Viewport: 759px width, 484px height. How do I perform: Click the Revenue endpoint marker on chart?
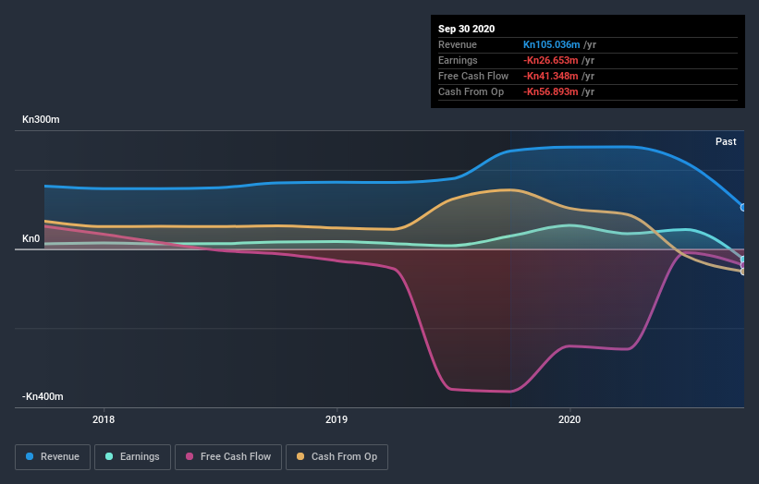pyautogui.click(x=743, y=208)
